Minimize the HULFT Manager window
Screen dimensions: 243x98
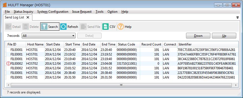(x=218, y=5)
